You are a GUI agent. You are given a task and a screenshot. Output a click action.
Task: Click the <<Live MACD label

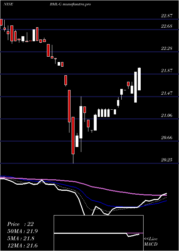[151, 242]
